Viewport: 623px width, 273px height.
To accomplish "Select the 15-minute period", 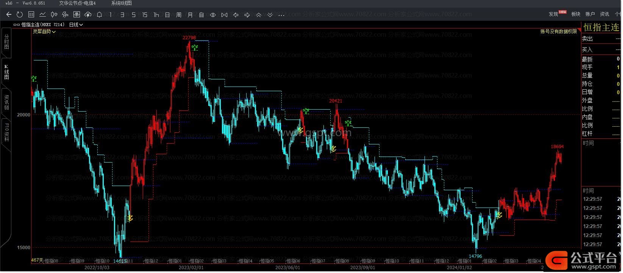I will pyautogui.click(x=145, y=15).
